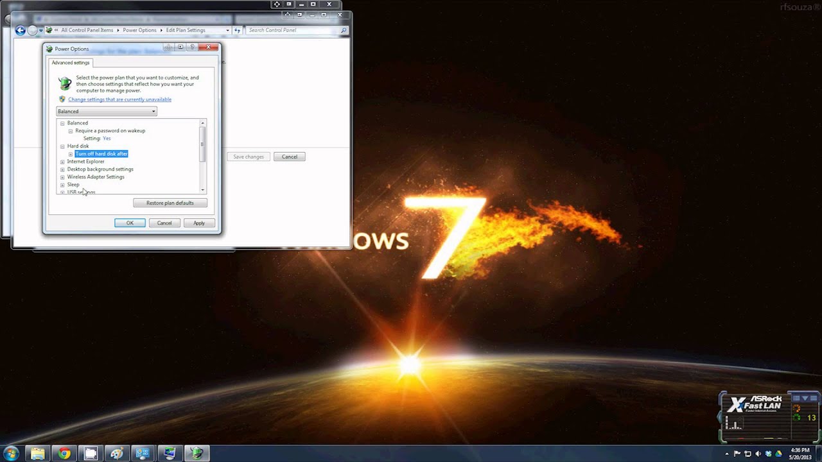Click the XFast LAN widget left side arrow
The image size is (822, 462).
click(x=720, y=416)
